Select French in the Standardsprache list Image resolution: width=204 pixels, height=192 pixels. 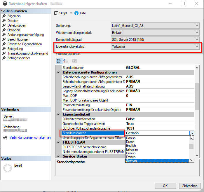pyautogui.click(x=130, y=157)
